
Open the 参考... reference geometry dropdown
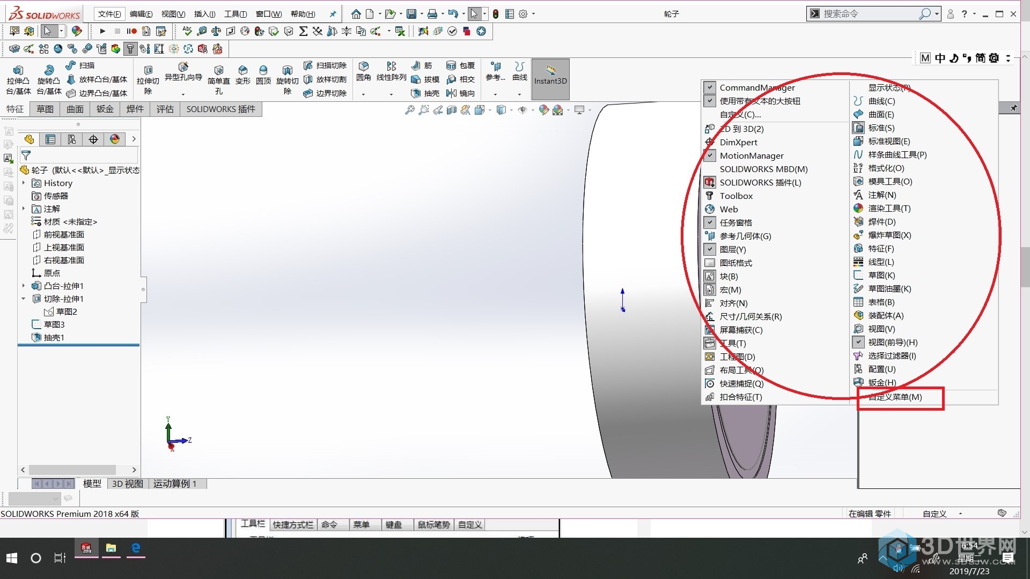(x=495, y=94)
